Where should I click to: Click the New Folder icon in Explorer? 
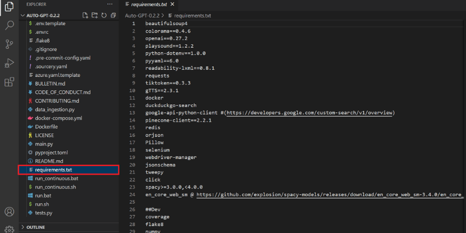point(94,16)
